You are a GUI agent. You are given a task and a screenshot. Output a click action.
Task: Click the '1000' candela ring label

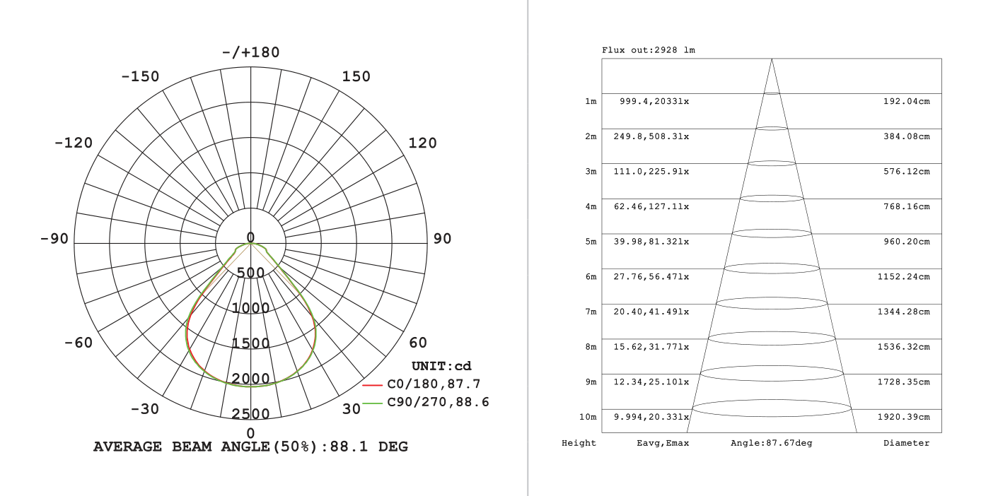(250, 308)
